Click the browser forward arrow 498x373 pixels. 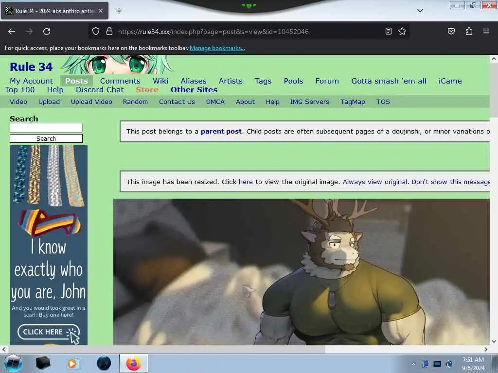tap(29, 32)
